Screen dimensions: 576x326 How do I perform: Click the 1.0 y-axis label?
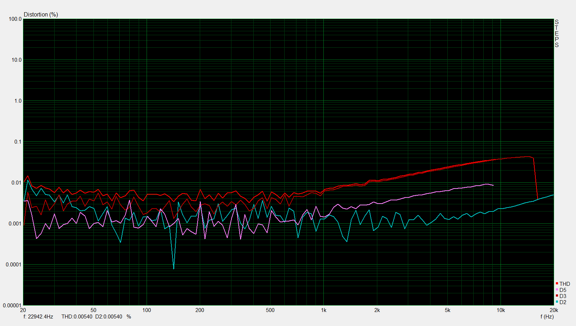pyautogui.click(x=18, y=101)
